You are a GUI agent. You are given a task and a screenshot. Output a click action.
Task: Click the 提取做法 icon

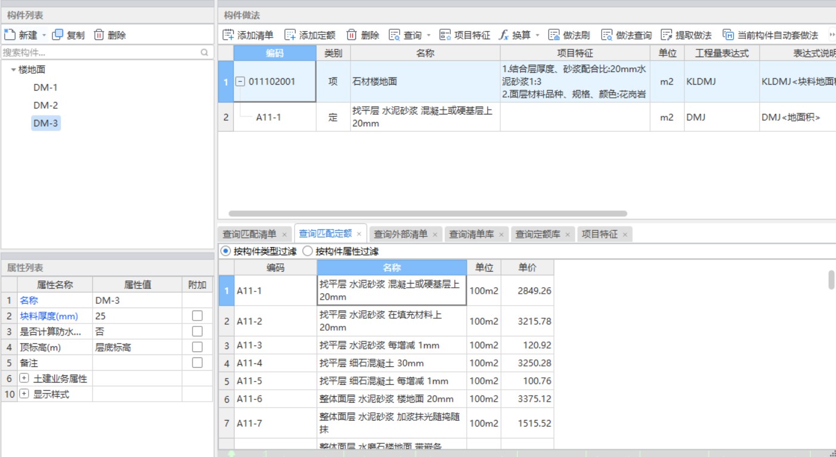point(666,35)
